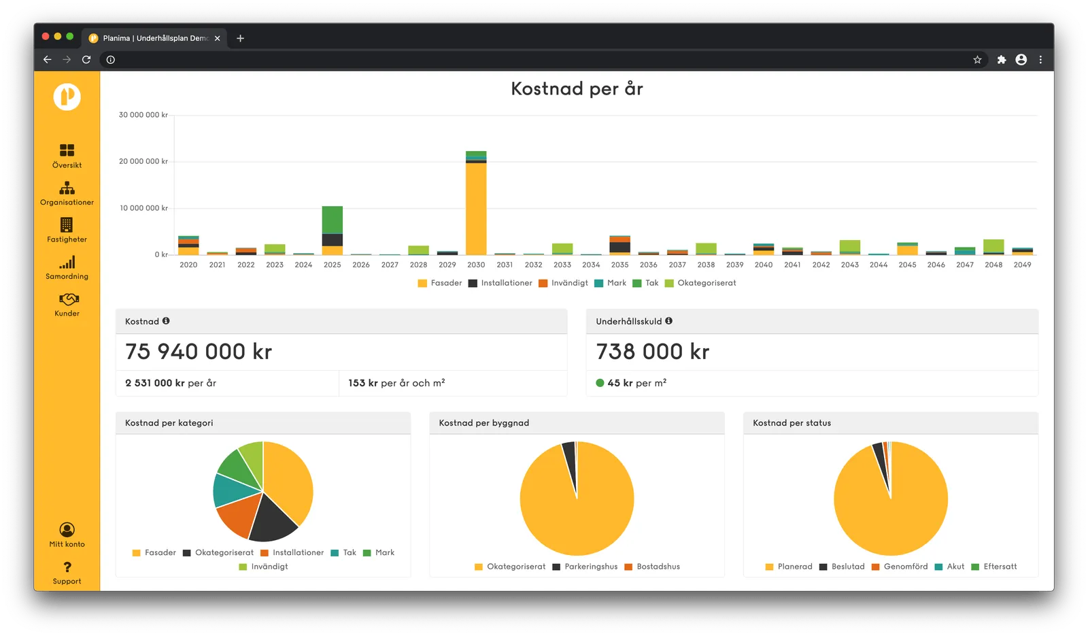Image resolution: width=1088 pixels, height=636 pixels.
Task: Toggle Fasader legend in yearly cost chart
Action: [x=440, y=283]
